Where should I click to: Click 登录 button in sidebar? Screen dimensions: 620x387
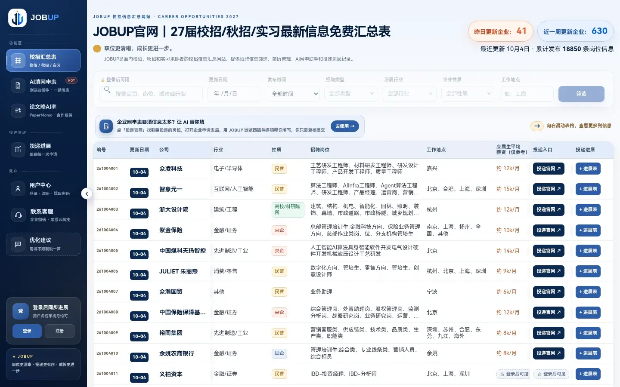pos(27,331)
